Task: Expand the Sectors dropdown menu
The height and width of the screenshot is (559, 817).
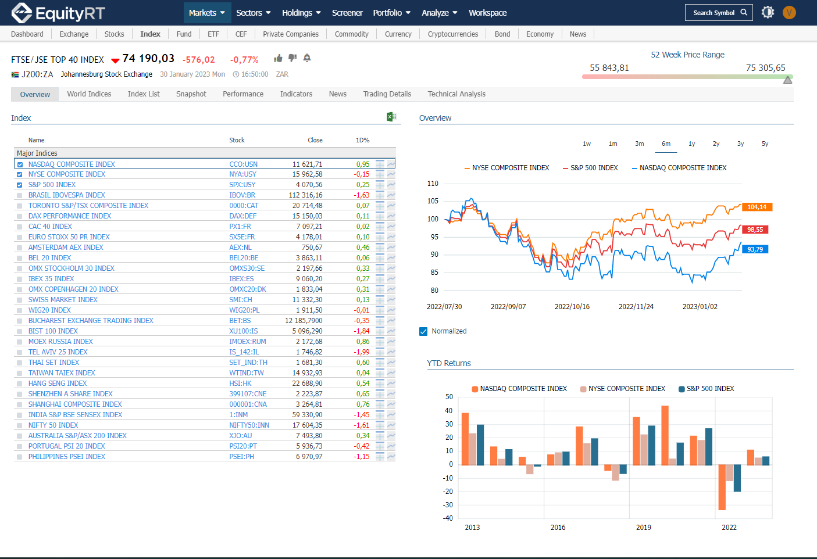Action: tap(254, 13)
